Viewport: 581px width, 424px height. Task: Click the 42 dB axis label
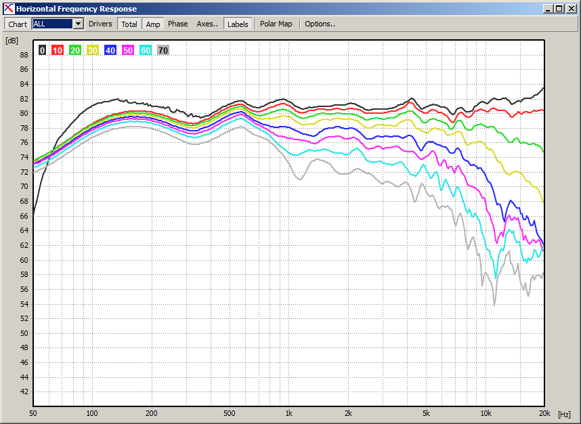coord(24,391)
